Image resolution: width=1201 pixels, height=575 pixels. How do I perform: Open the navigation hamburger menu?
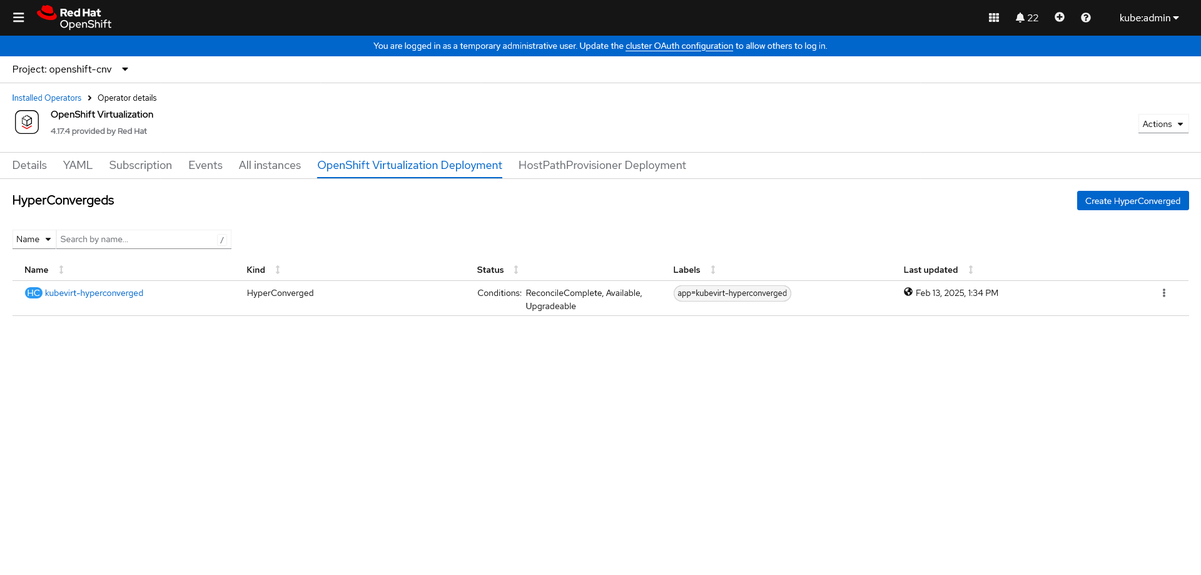point(19,18)
